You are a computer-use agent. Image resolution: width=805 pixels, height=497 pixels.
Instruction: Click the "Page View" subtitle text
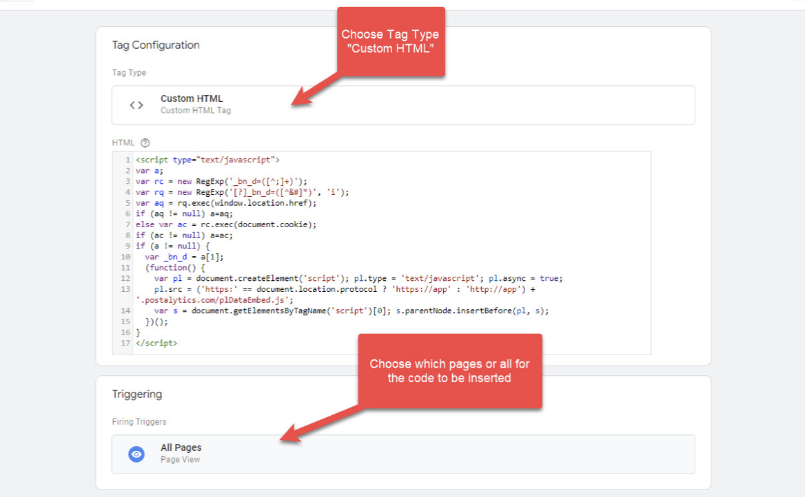point(180,460)
